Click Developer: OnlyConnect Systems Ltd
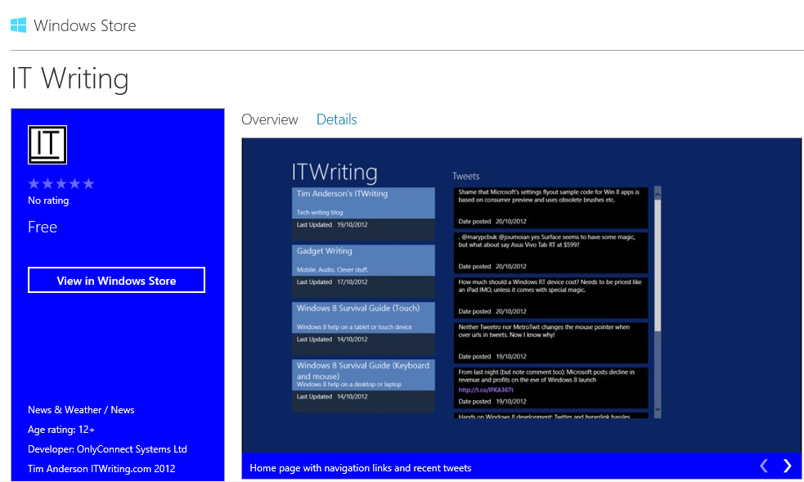This screenshot has width=804, height=482. coord(107,449)
